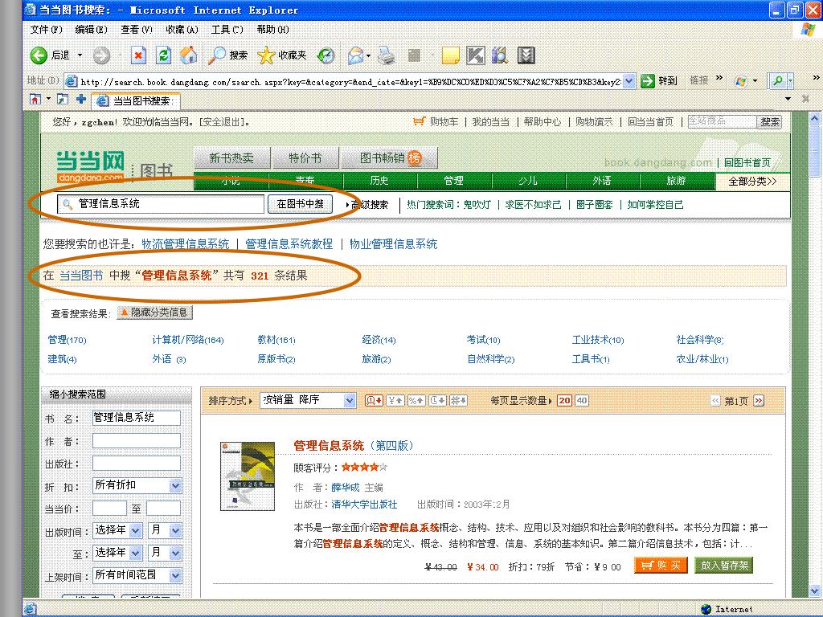Image resolution: width=823 pixels, height=617 pixels.
Task: Open the first 出版时间 月 dropdown
Action: (x=165, y=530)
